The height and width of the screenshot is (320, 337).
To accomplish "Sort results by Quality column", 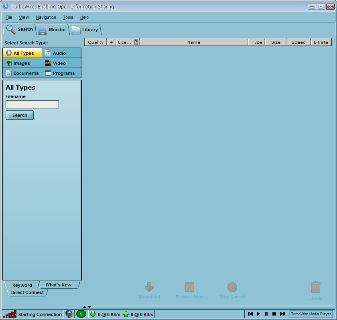I will click(95, 42).
